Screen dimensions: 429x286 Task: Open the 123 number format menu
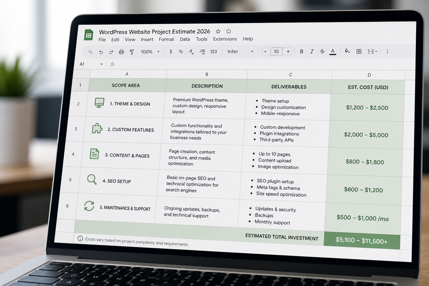click(x=213, y=52)
